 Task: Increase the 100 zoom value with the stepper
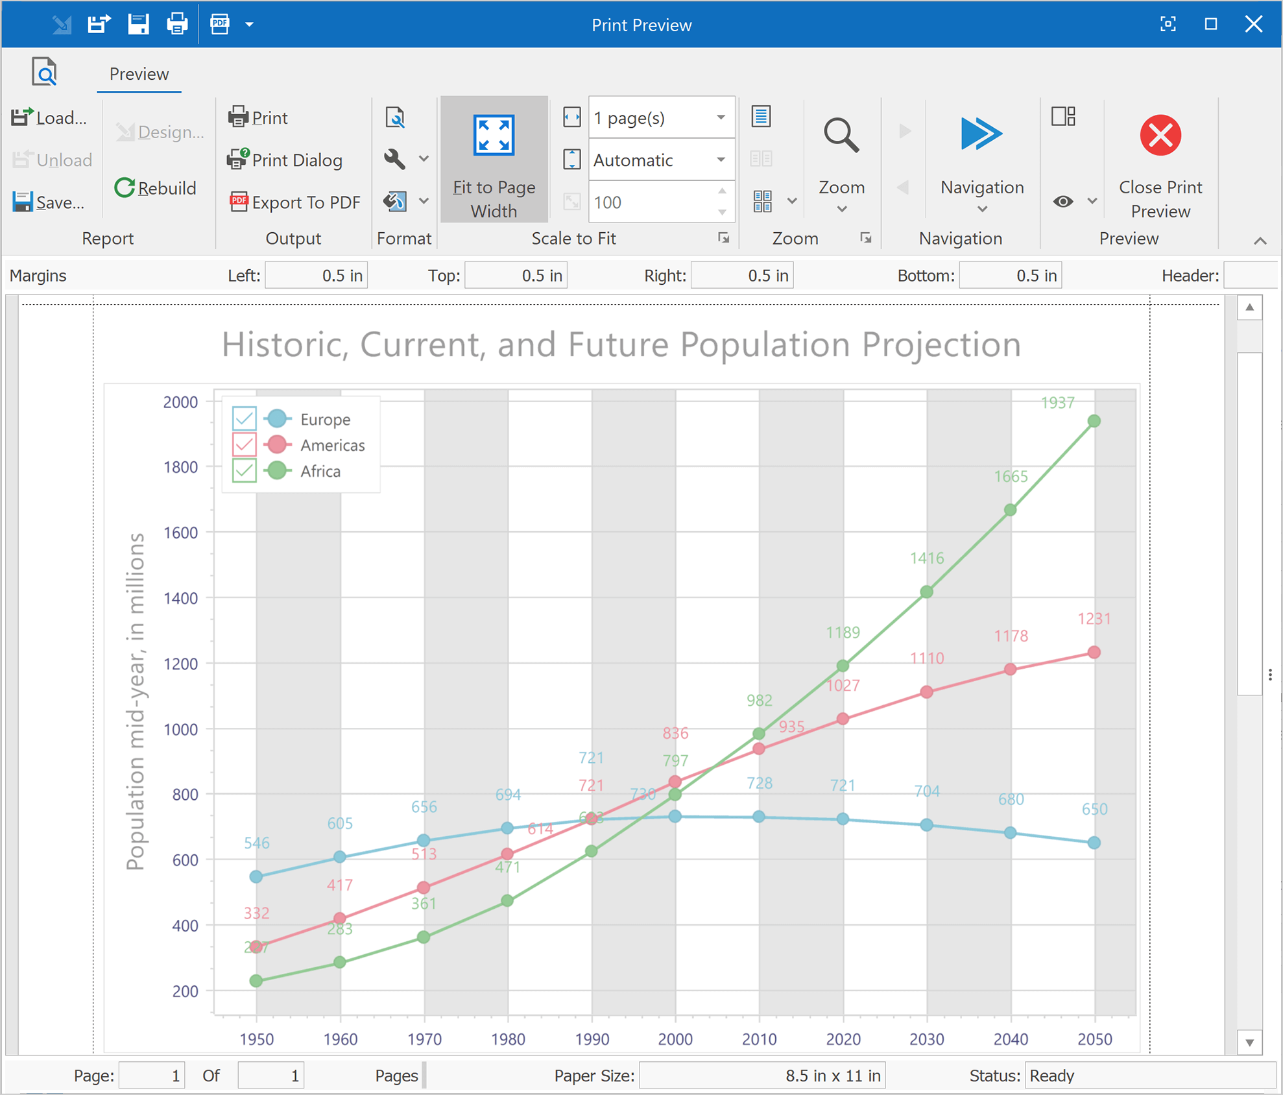722,191
